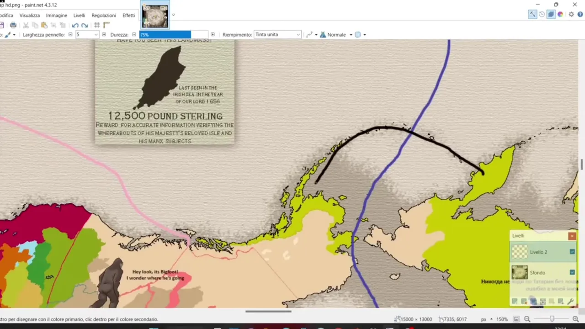This screenshot has width=585, height=329.
Task: Click the status bar zoom slider
Action: 552,319
